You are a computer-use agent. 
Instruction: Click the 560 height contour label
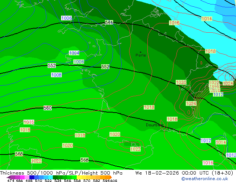click(x=48, y=108)
